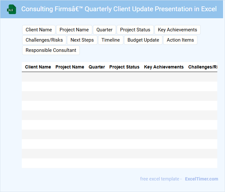The width and height of the screenshot is (225, 192).
Task: Select the Next Steps tag
Action: pos(82,40)
